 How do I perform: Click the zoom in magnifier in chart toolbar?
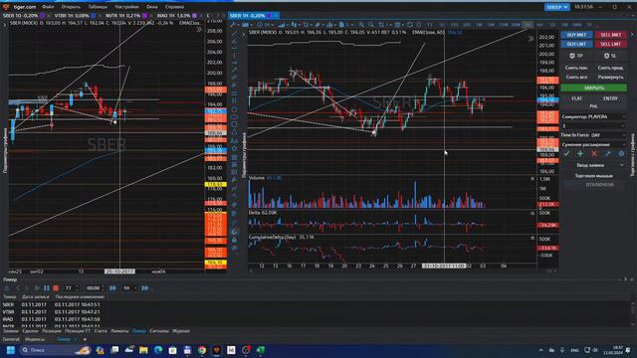coord(361,25)
